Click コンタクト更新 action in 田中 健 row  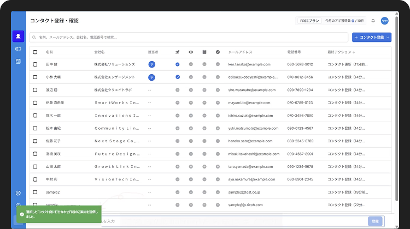coord(348,64)
